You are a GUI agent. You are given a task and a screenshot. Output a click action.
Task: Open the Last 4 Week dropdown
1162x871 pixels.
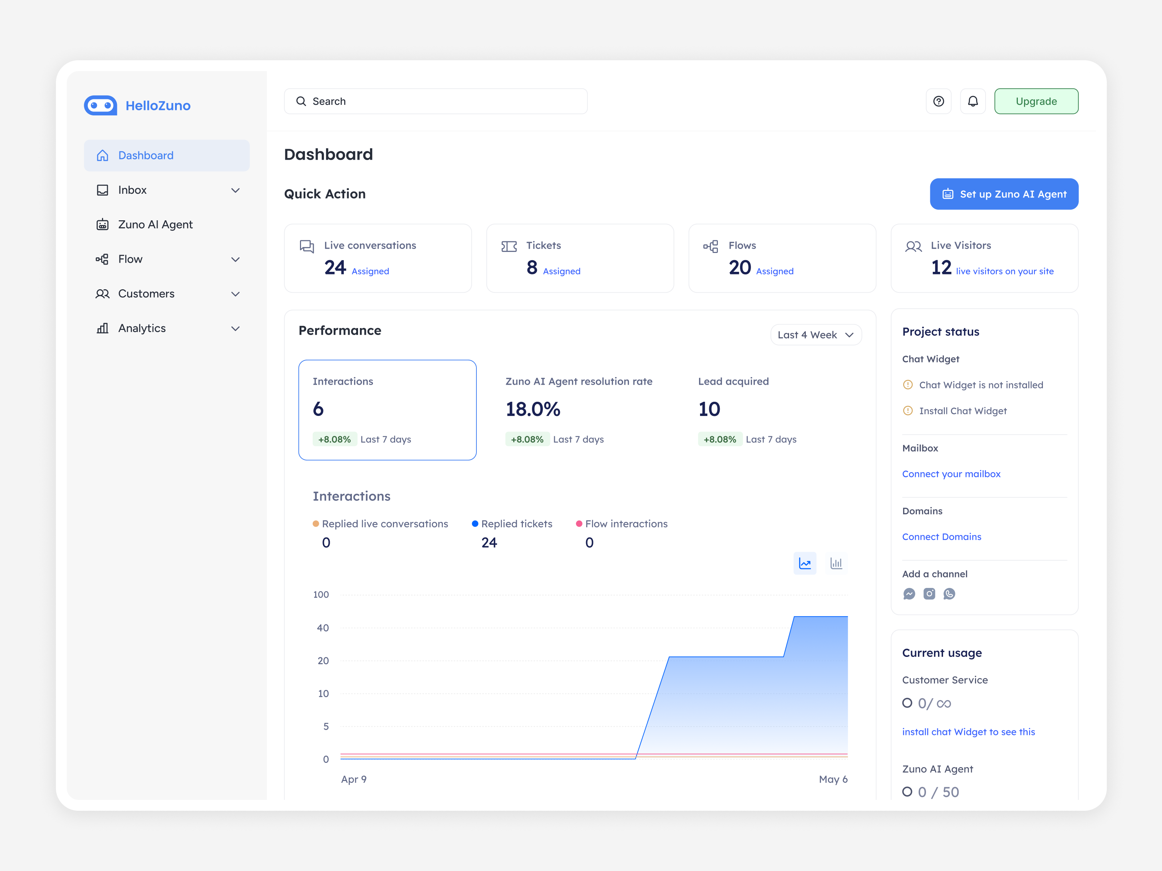point(816,335)
